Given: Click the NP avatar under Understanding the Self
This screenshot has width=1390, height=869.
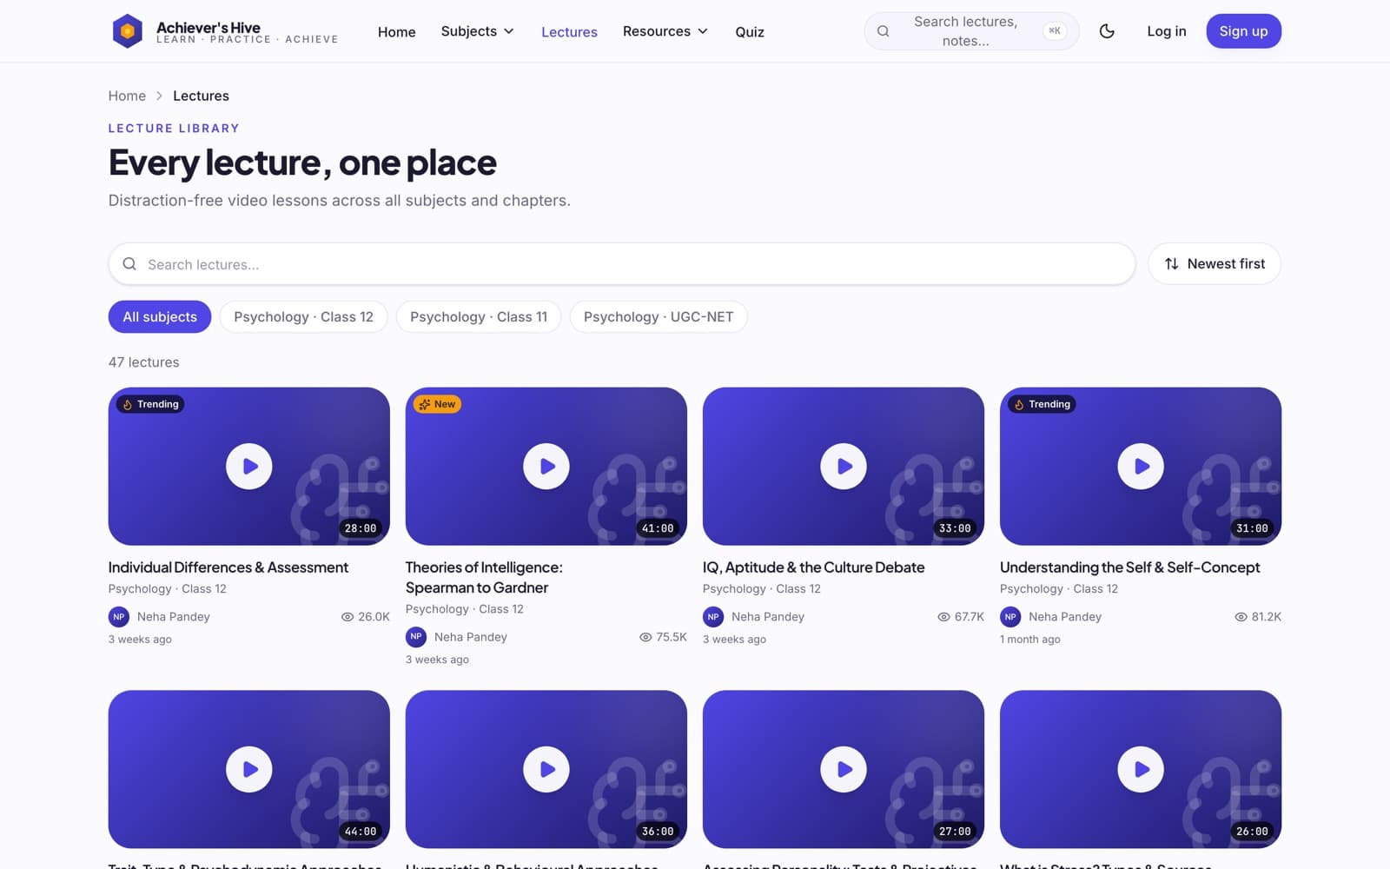Looking at the screenshot, I should (x=1010, y=617).
